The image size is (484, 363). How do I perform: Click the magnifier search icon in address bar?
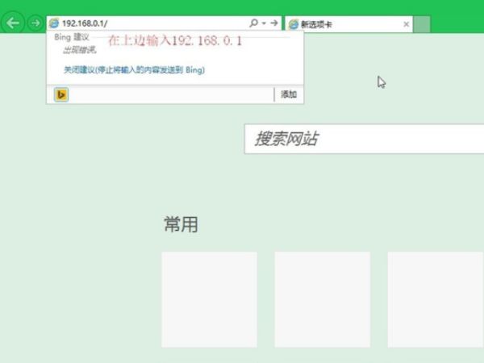[254, 23]
